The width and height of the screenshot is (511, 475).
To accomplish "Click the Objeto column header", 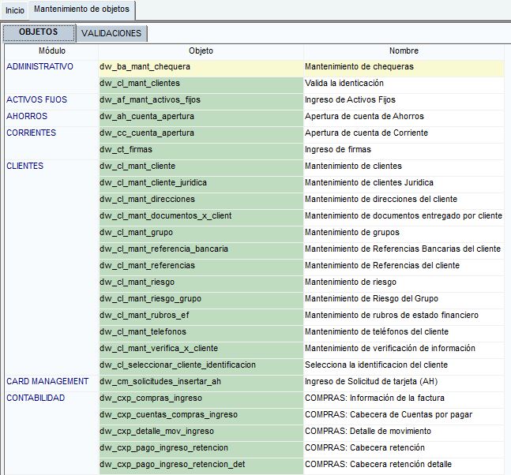I will (201, 50).
